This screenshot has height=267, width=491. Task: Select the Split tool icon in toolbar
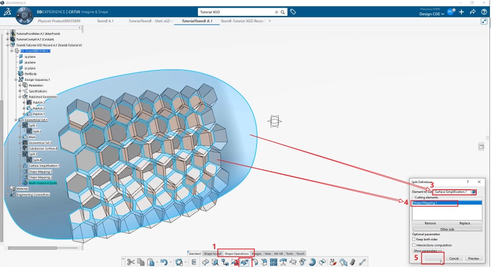tap(244, 262)
